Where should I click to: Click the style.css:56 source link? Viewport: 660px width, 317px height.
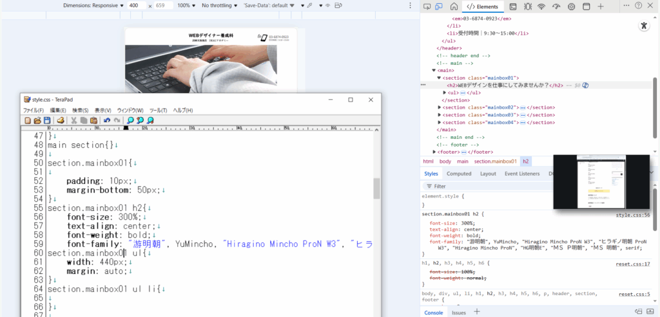pyautogui.click(x=632, y=215)
